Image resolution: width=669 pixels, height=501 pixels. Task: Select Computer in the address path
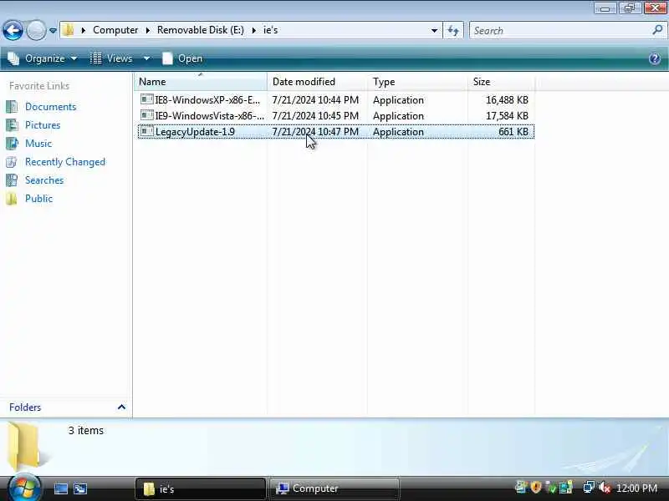115,30
